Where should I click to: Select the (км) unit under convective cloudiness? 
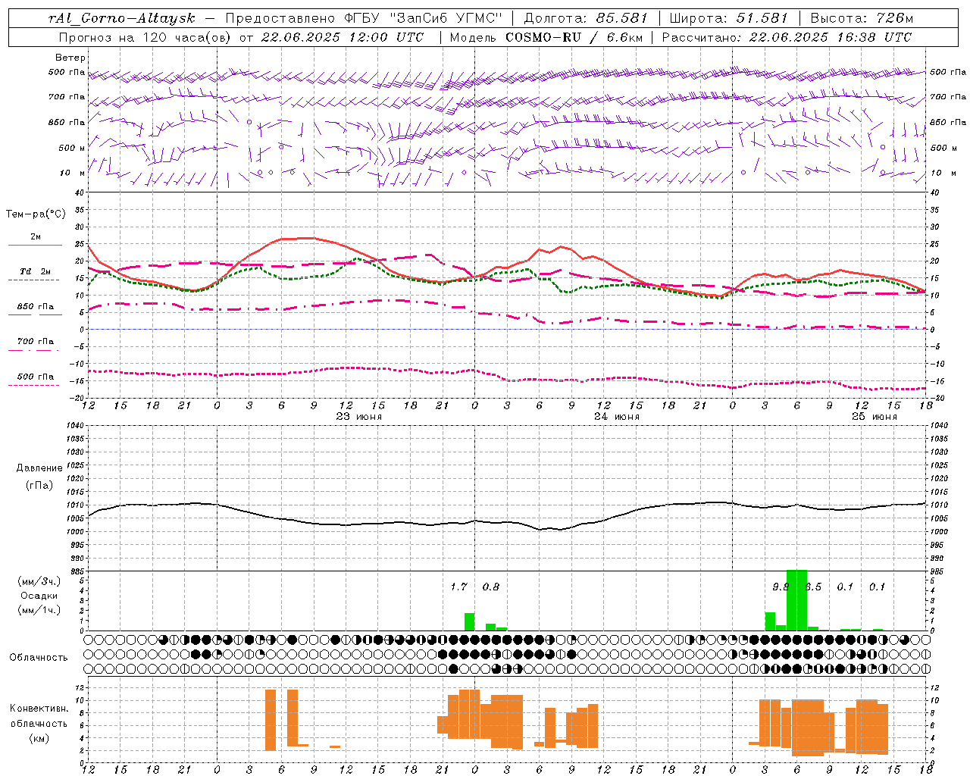tap(39, 738)
